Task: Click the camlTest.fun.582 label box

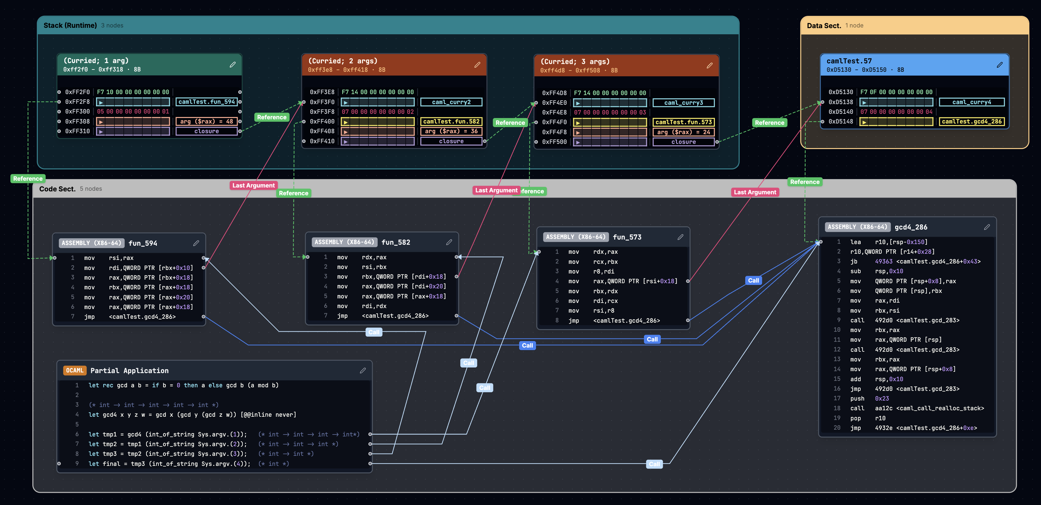Action: (451, 122)
